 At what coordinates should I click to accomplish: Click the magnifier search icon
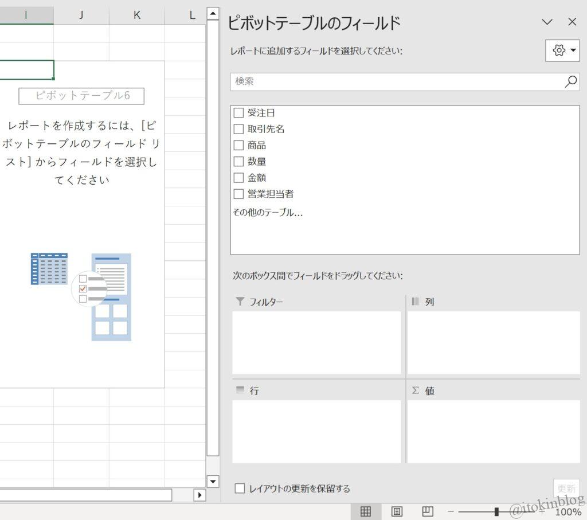pyautogui.click(x=570, y=81)
